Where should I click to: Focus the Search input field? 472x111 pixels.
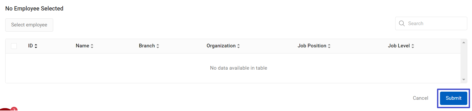click(x=431, y=24)
